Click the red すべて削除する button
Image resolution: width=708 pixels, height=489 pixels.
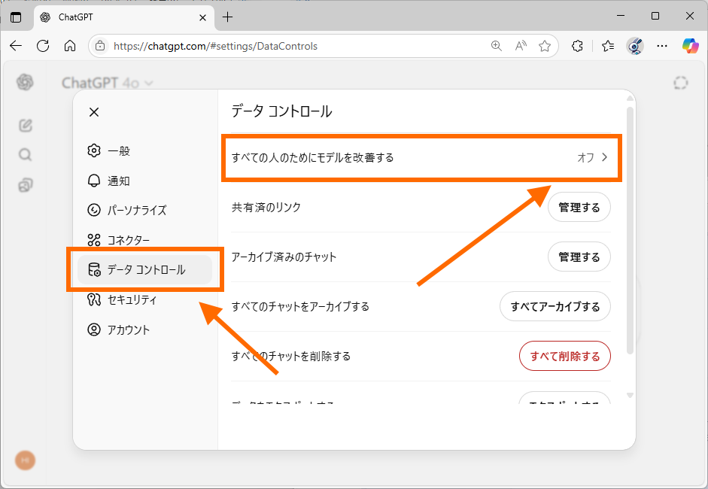tap(565, 357)
